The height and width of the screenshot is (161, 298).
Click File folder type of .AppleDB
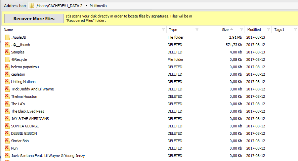pyautogui.click(x=176, y=37)
